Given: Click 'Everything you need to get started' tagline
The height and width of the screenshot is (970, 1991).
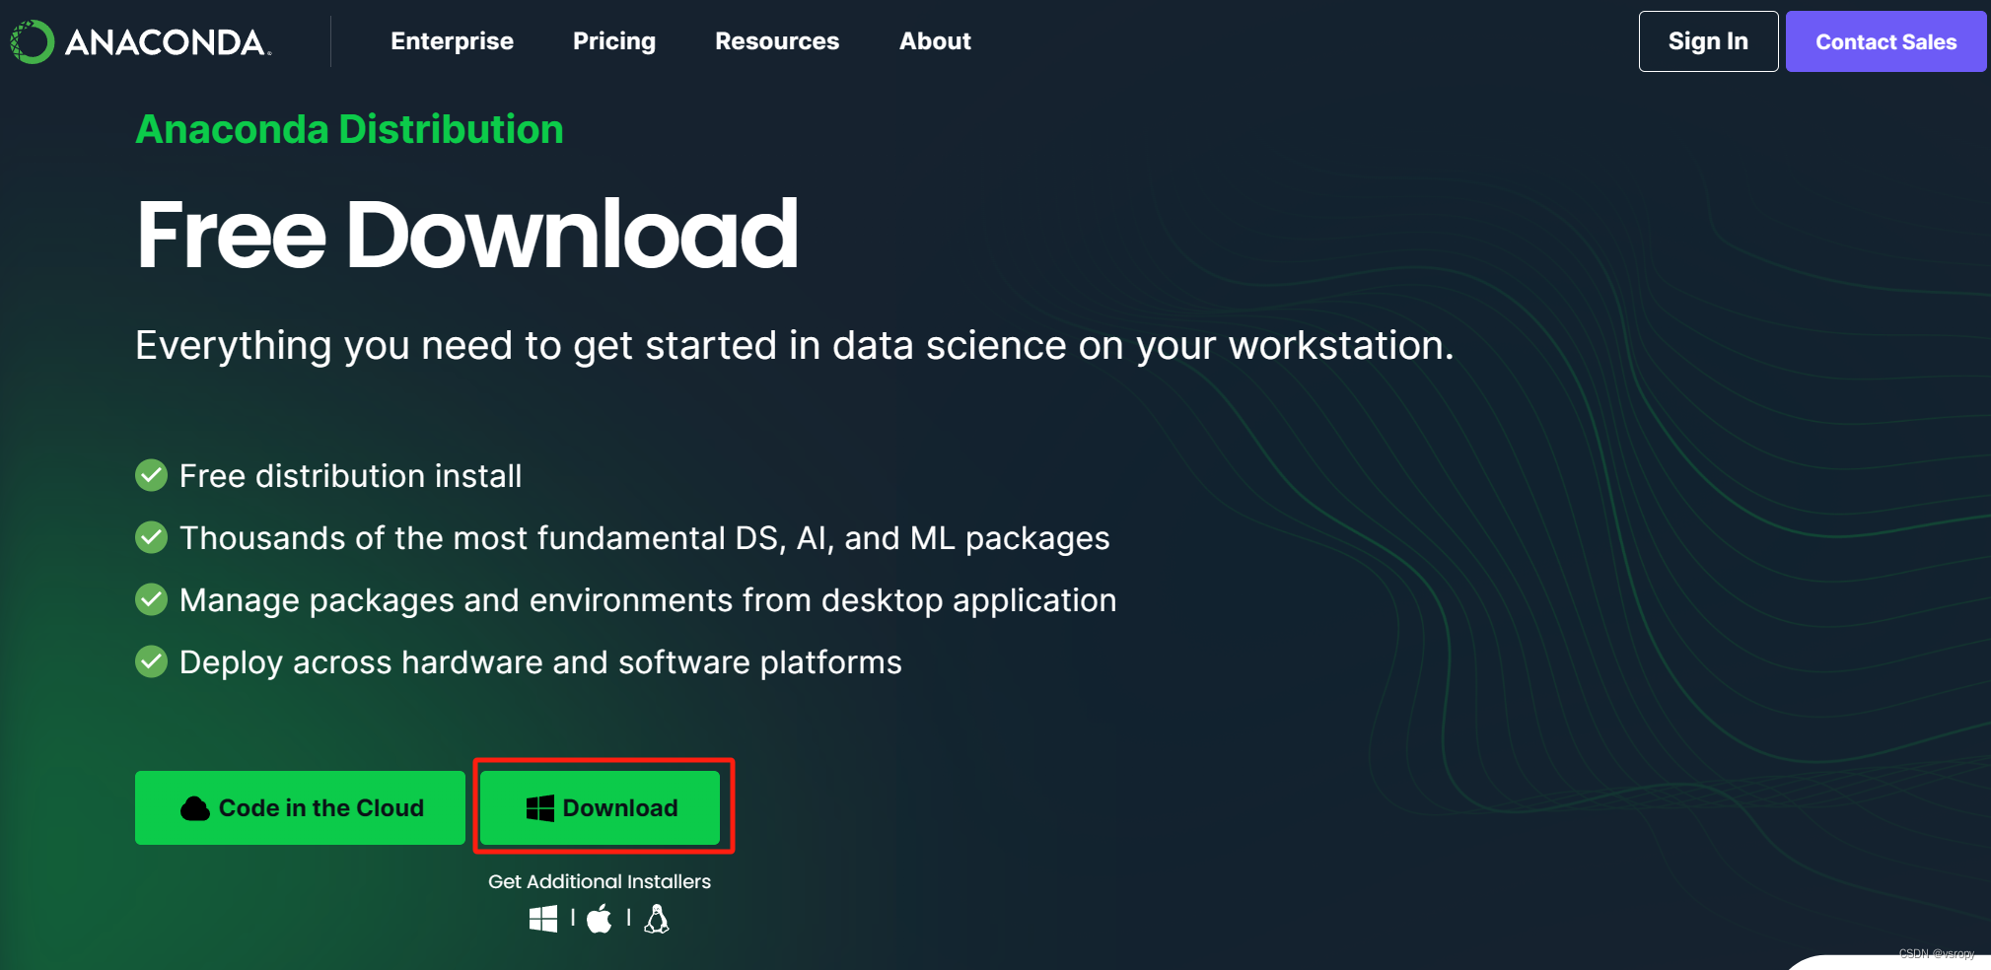Looking at the screenshot, I should (795, 346).
